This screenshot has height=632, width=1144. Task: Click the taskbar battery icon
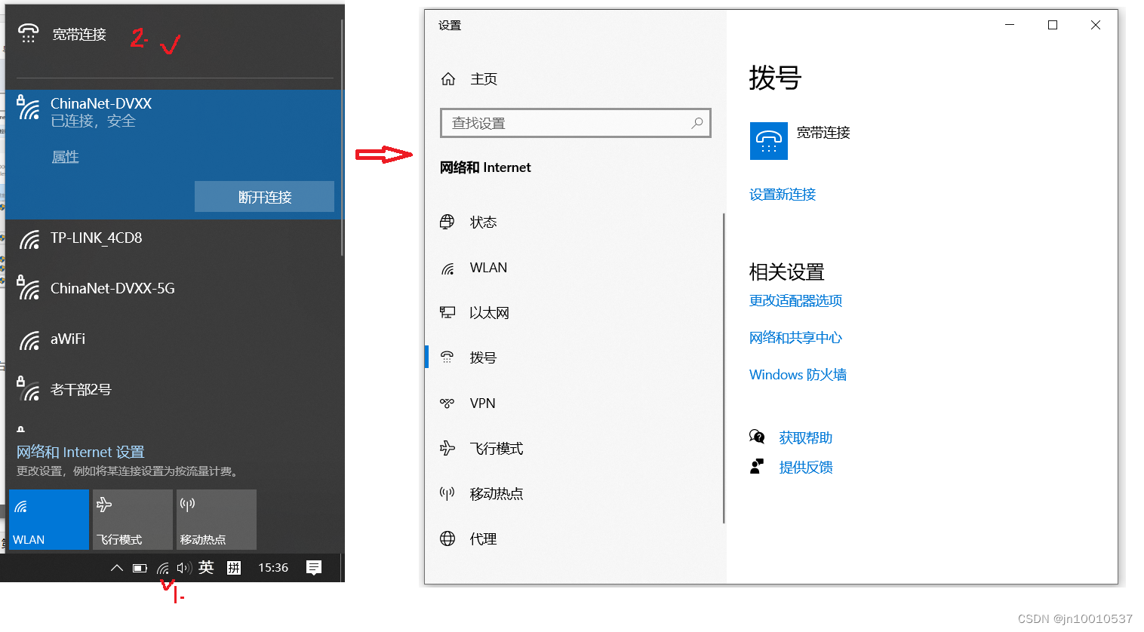[140, 568]
